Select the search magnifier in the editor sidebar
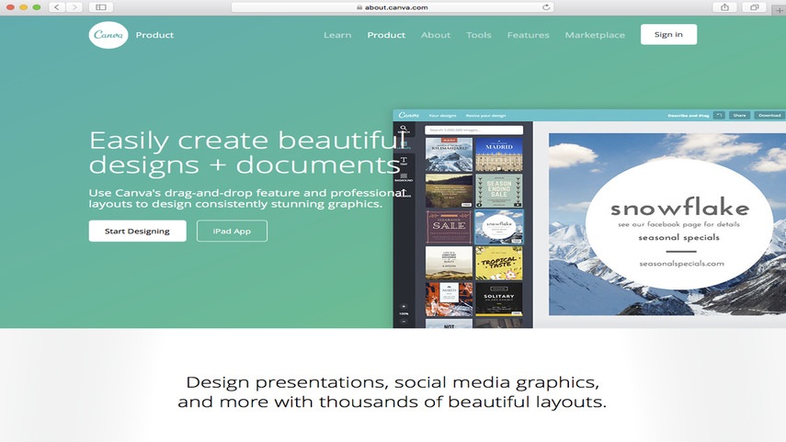This screenshot has height=442, width=786. tap(404, 130)
